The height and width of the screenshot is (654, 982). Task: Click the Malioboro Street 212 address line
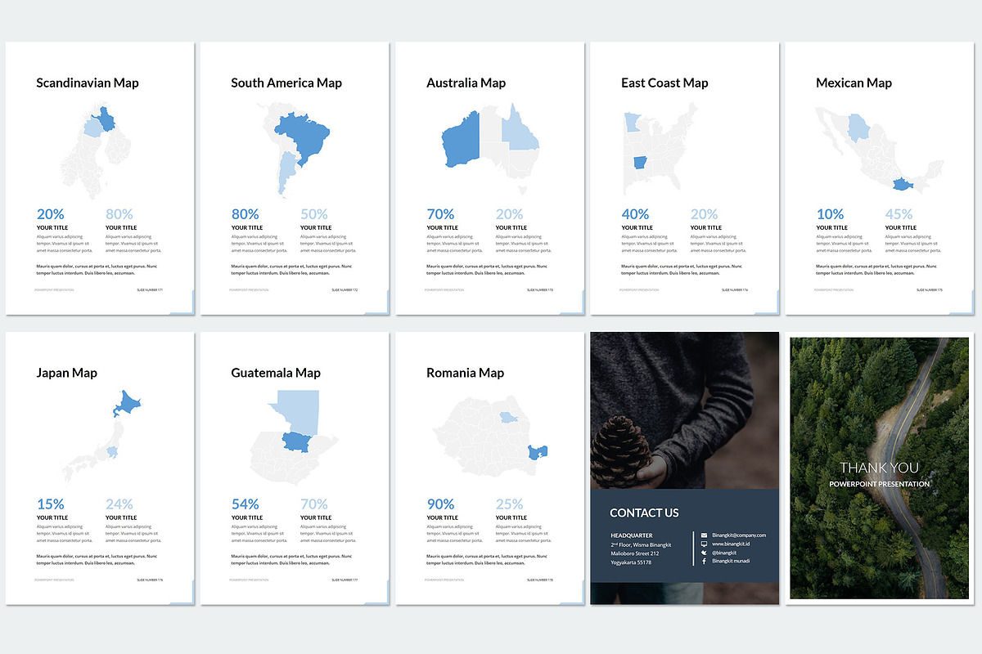coord(635,553)
